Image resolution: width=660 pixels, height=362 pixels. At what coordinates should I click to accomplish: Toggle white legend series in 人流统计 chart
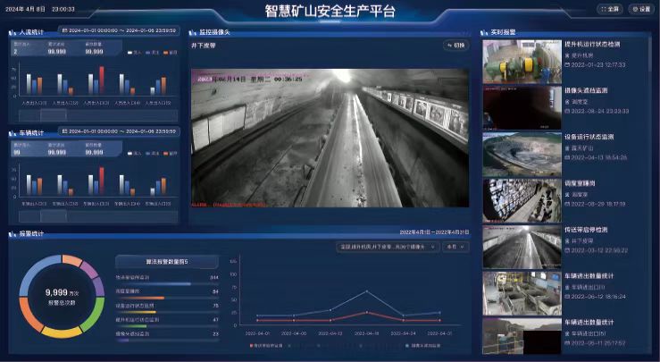click(x=134, y=53)
